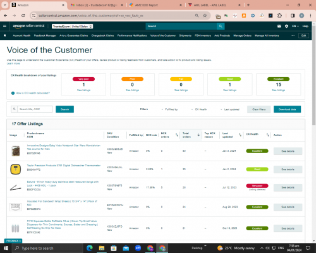316x253 pixels.
Task: Open a new browser tab
Action: click(x=248, y=5)
